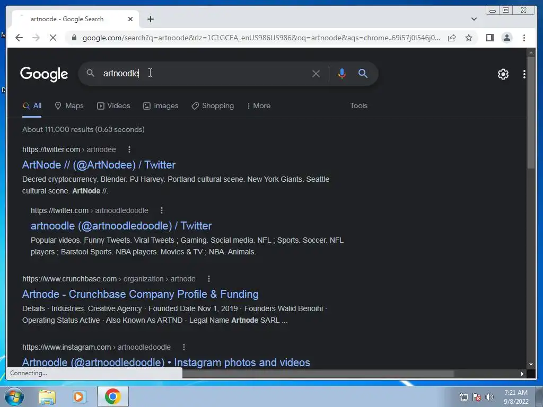Open artnoodle (@artnoodledoodle) Twitter result
The image size is (543, 407).
(121, 226)
